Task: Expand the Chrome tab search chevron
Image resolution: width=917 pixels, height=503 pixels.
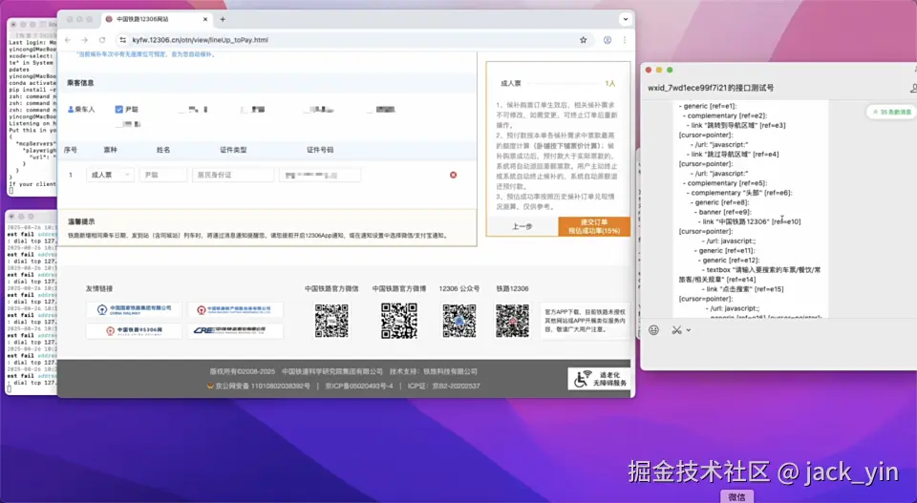Action: [x=625, y=19]
